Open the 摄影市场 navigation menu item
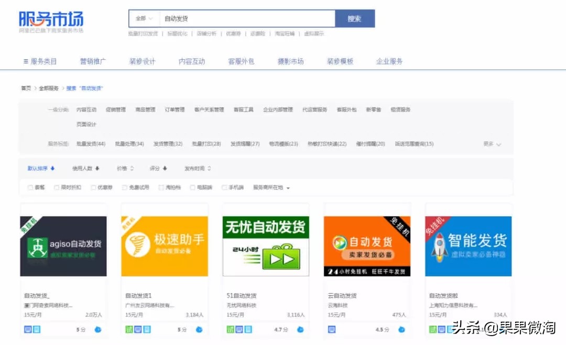 point(290,61)
